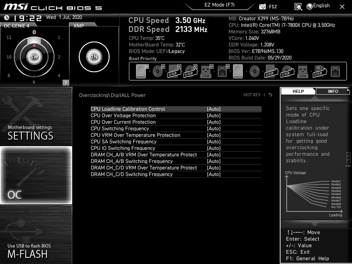Select the last network boot icon in Boot Priority
Screen dimensions: 352x264
[x=335, y=72]
